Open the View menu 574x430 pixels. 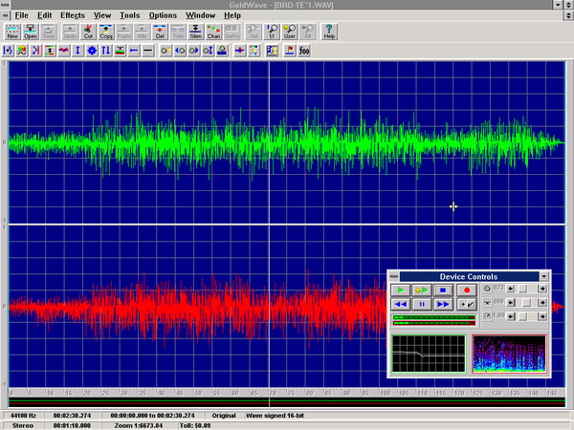click(x=102, y=15)
